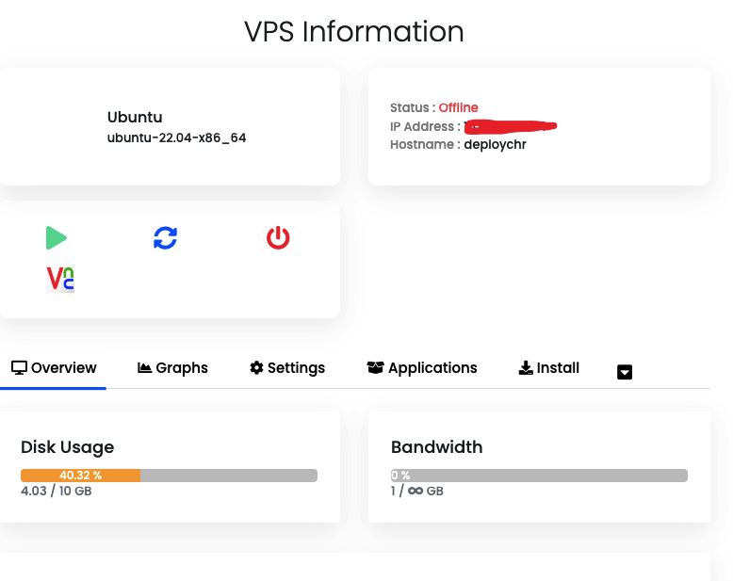Viewport: 733px width, 581px height.
Task: Click the deploychr hostname text
Action: (495, 145)
